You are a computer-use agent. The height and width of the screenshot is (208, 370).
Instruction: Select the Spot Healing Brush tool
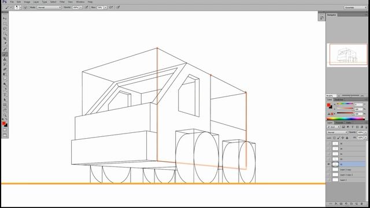tap(5, 49)
